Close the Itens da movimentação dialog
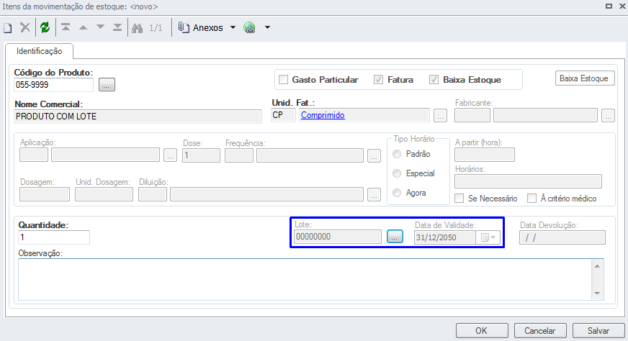Image resolution: width=628 pixels, height=341 pixels. coord(622,6)
